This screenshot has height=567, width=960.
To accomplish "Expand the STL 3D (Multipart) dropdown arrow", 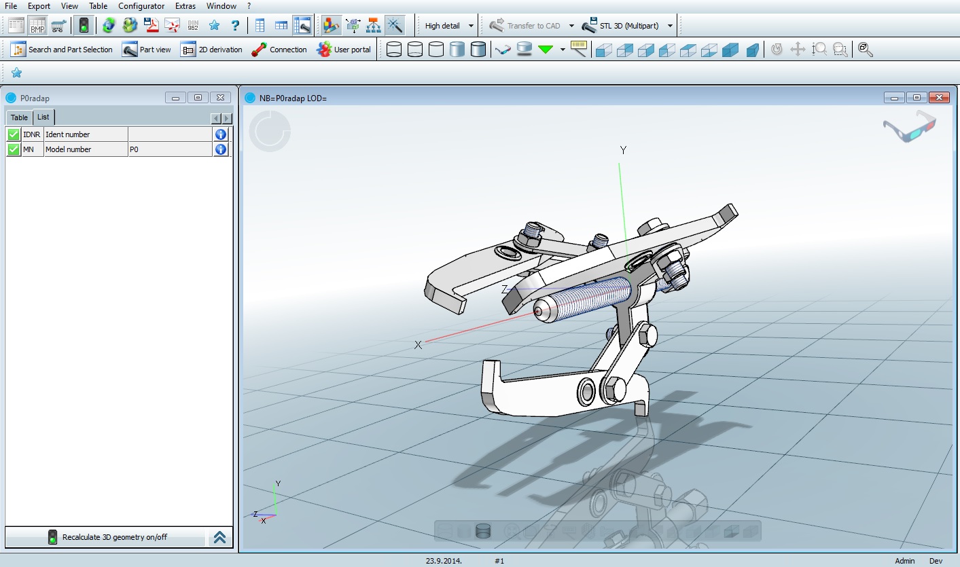I will [x=671, y=26].
